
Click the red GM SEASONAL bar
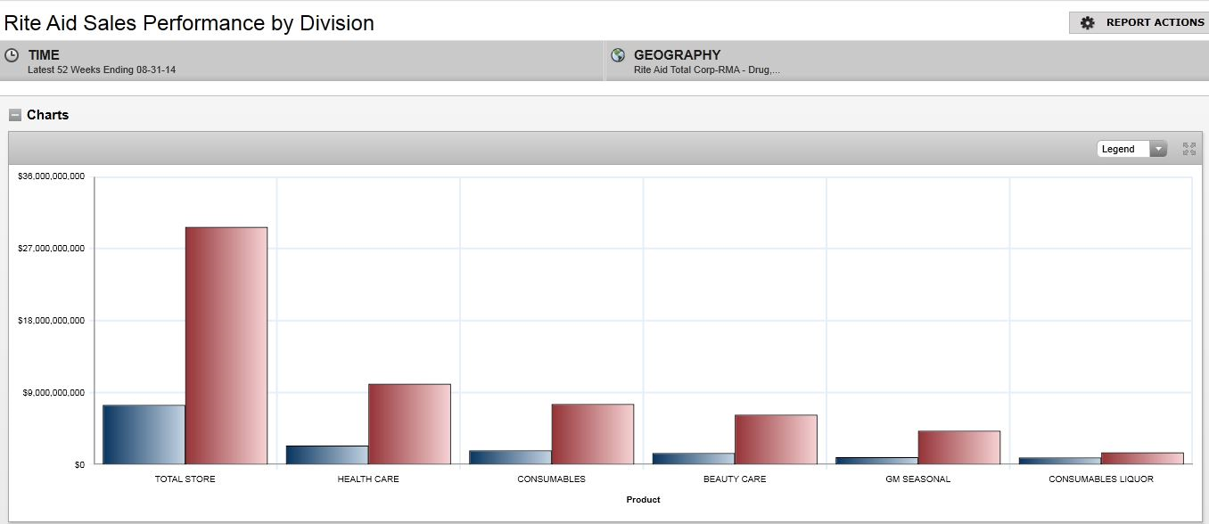(x=958, y=447)
